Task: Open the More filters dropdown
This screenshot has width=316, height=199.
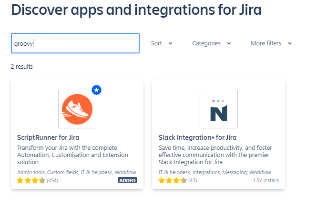Action: (271, 43)
